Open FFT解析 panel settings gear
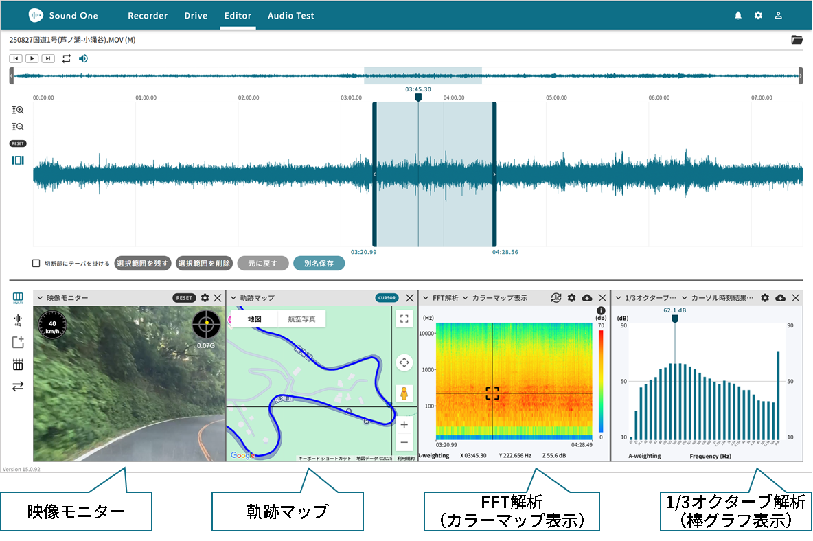The image size is (813, 541). coord(571,298)
